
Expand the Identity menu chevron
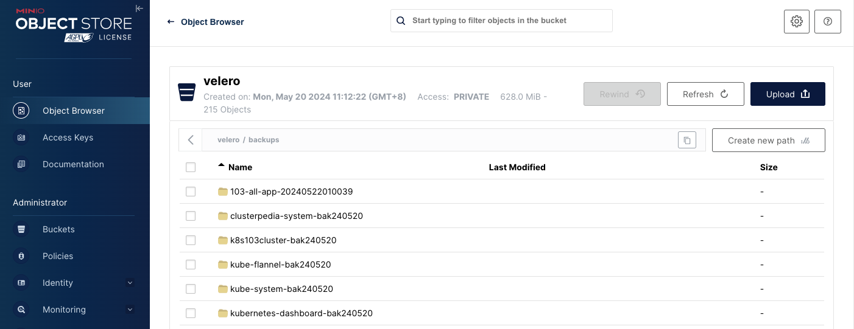(130, 283)
